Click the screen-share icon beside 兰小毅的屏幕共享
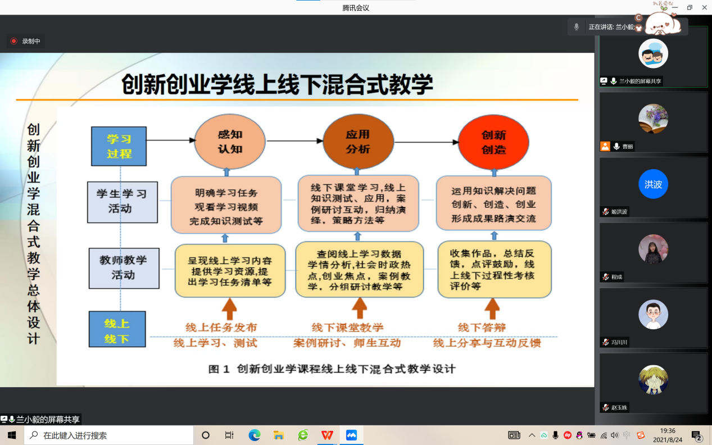Image resolution: width=712 pixels, height=445 pixels. point(604,81)
